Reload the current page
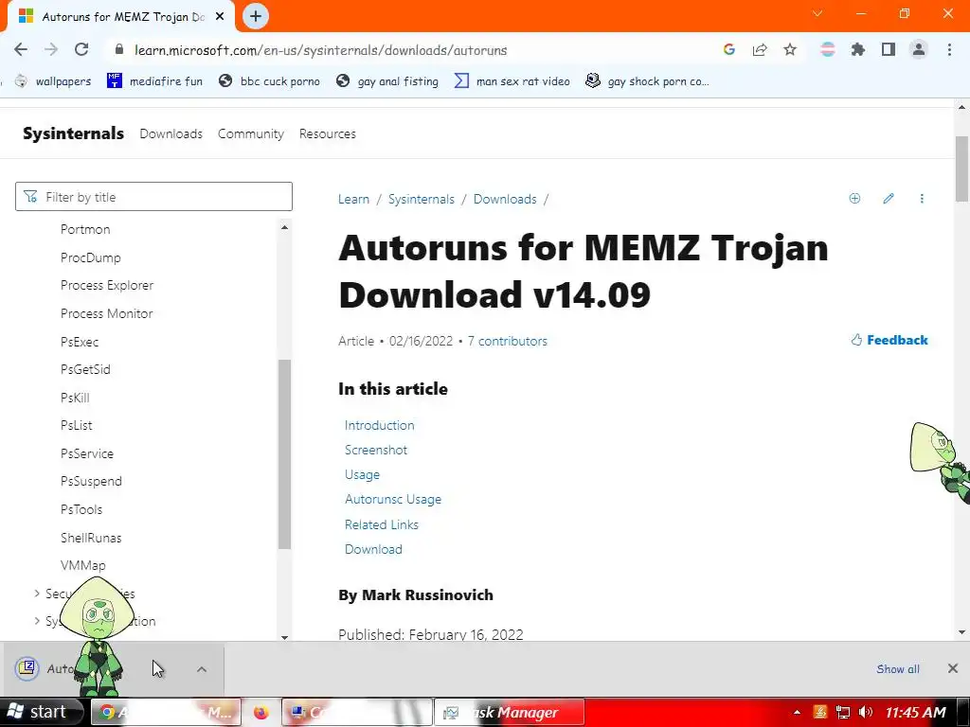 pyautogui.click(x=81, y=50)
